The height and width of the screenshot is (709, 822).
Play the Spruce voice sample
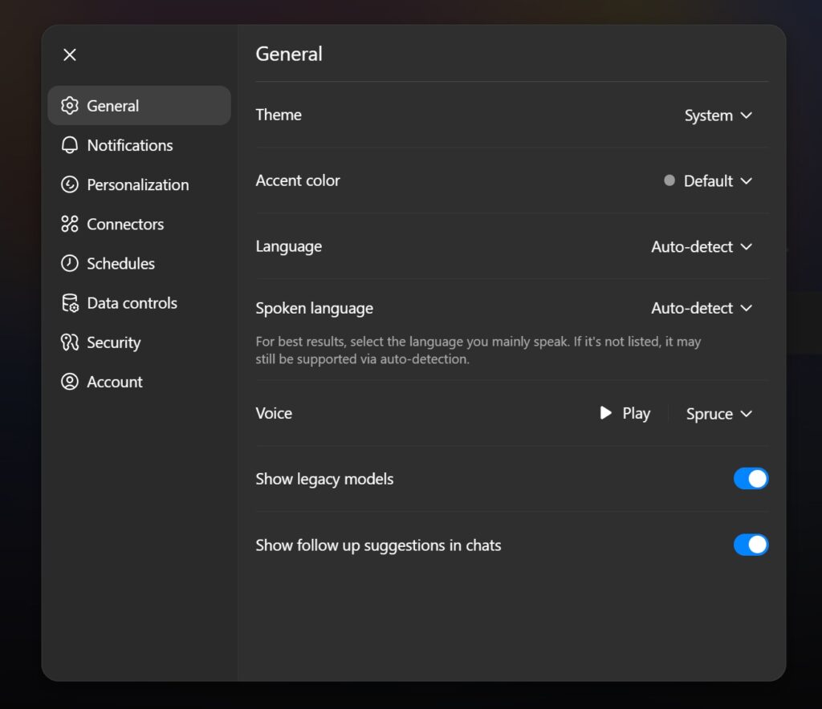tap(625, 413)
